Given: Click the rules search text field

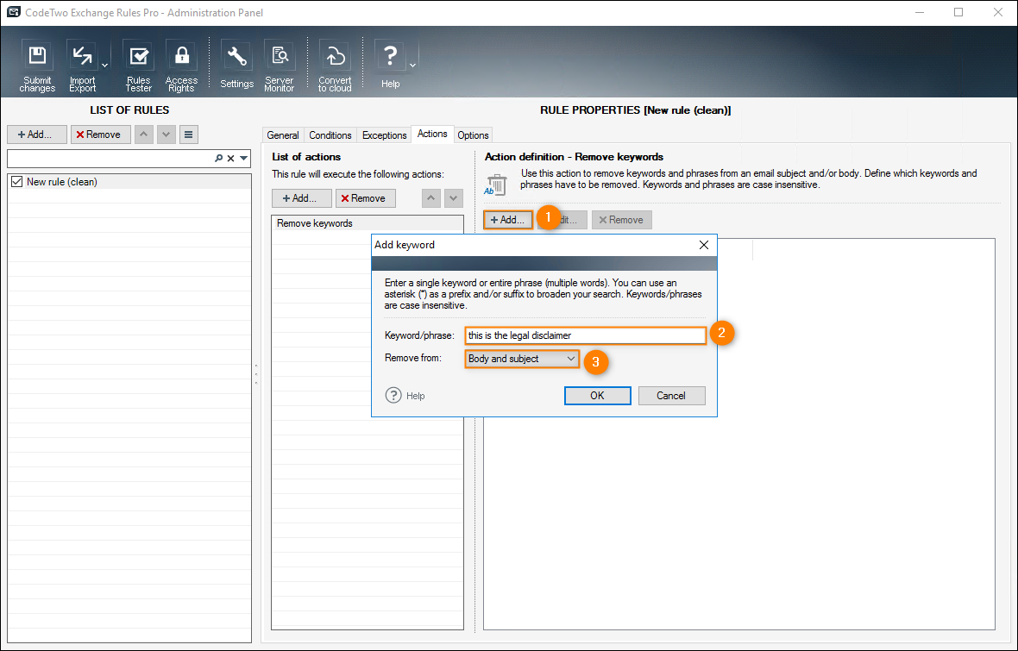Looking at the screenshot, I should pyautogui.click(x=110, y=158).
